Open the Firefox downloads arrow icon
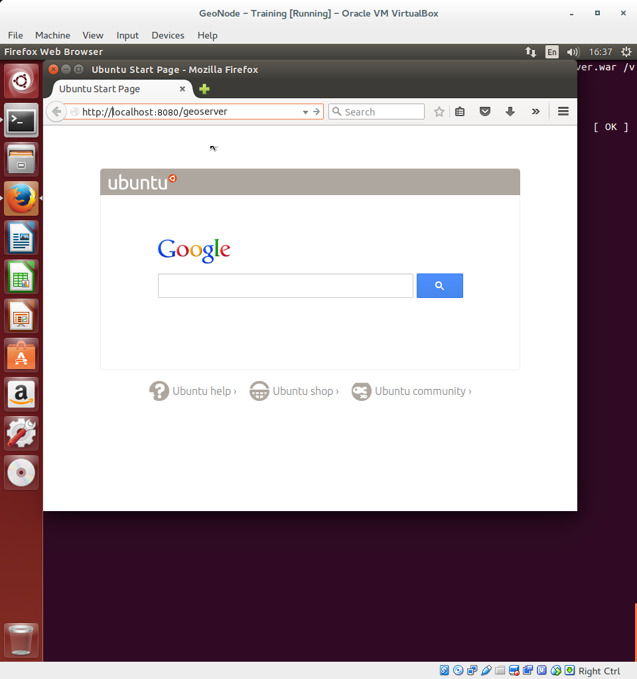 click(x=510, y=112)
